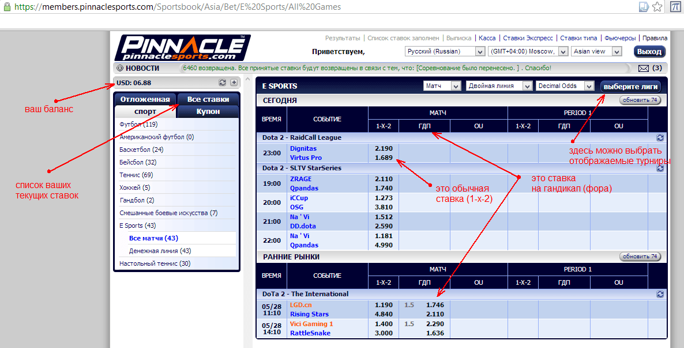Click the Rising Stars team link

tap(309, 314)
